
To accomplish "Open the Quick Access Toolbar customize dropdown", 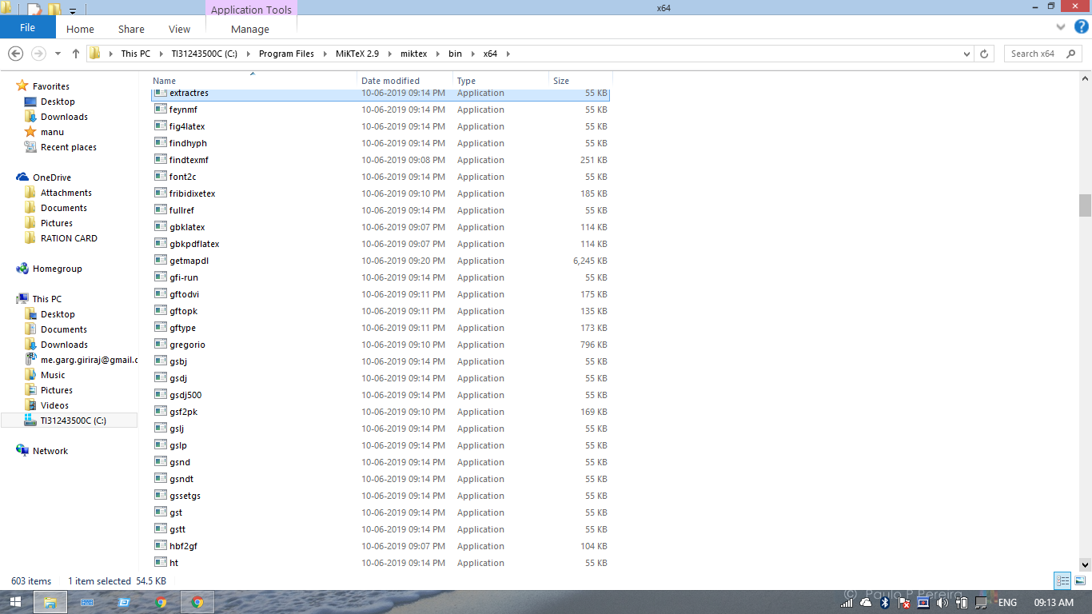I will coord(73,10).
